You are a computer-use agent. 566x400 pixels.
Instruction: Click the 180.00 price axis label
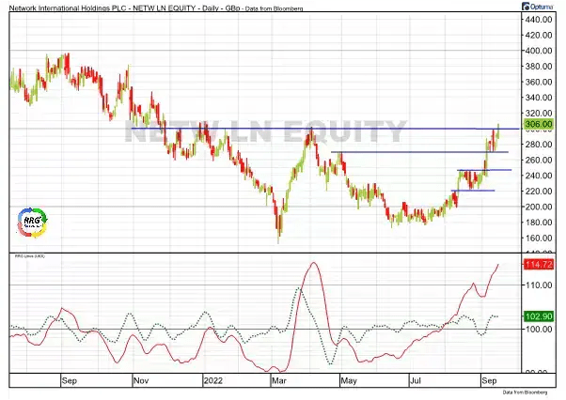(539, 223)
